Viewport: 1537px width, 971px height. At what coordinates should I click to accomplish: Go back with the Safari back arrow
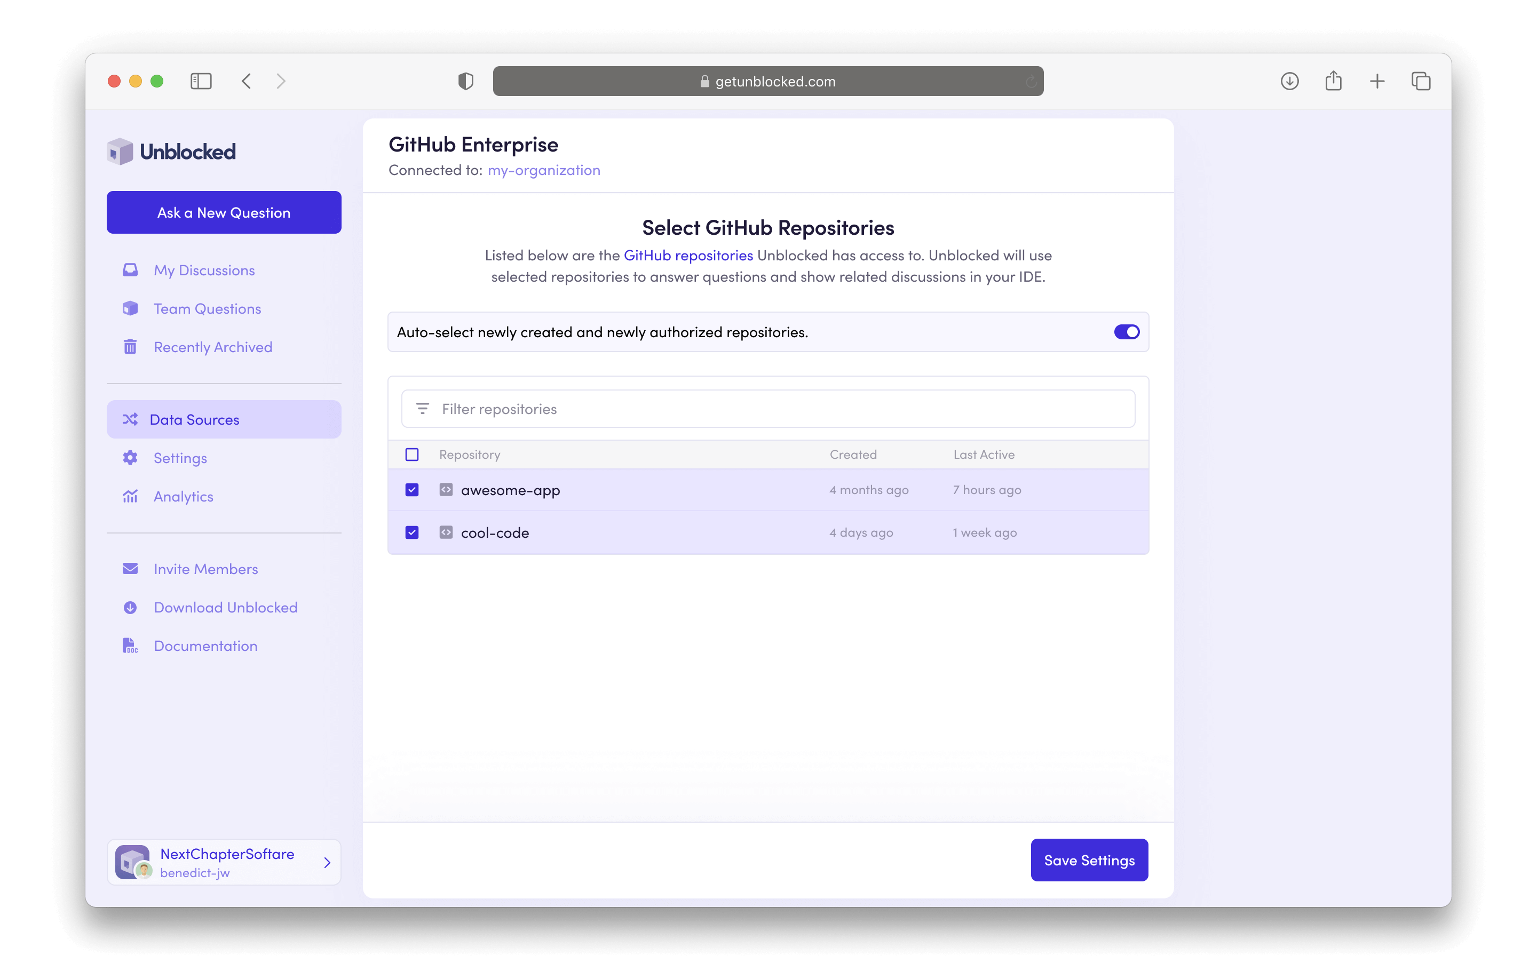(247, 81)
